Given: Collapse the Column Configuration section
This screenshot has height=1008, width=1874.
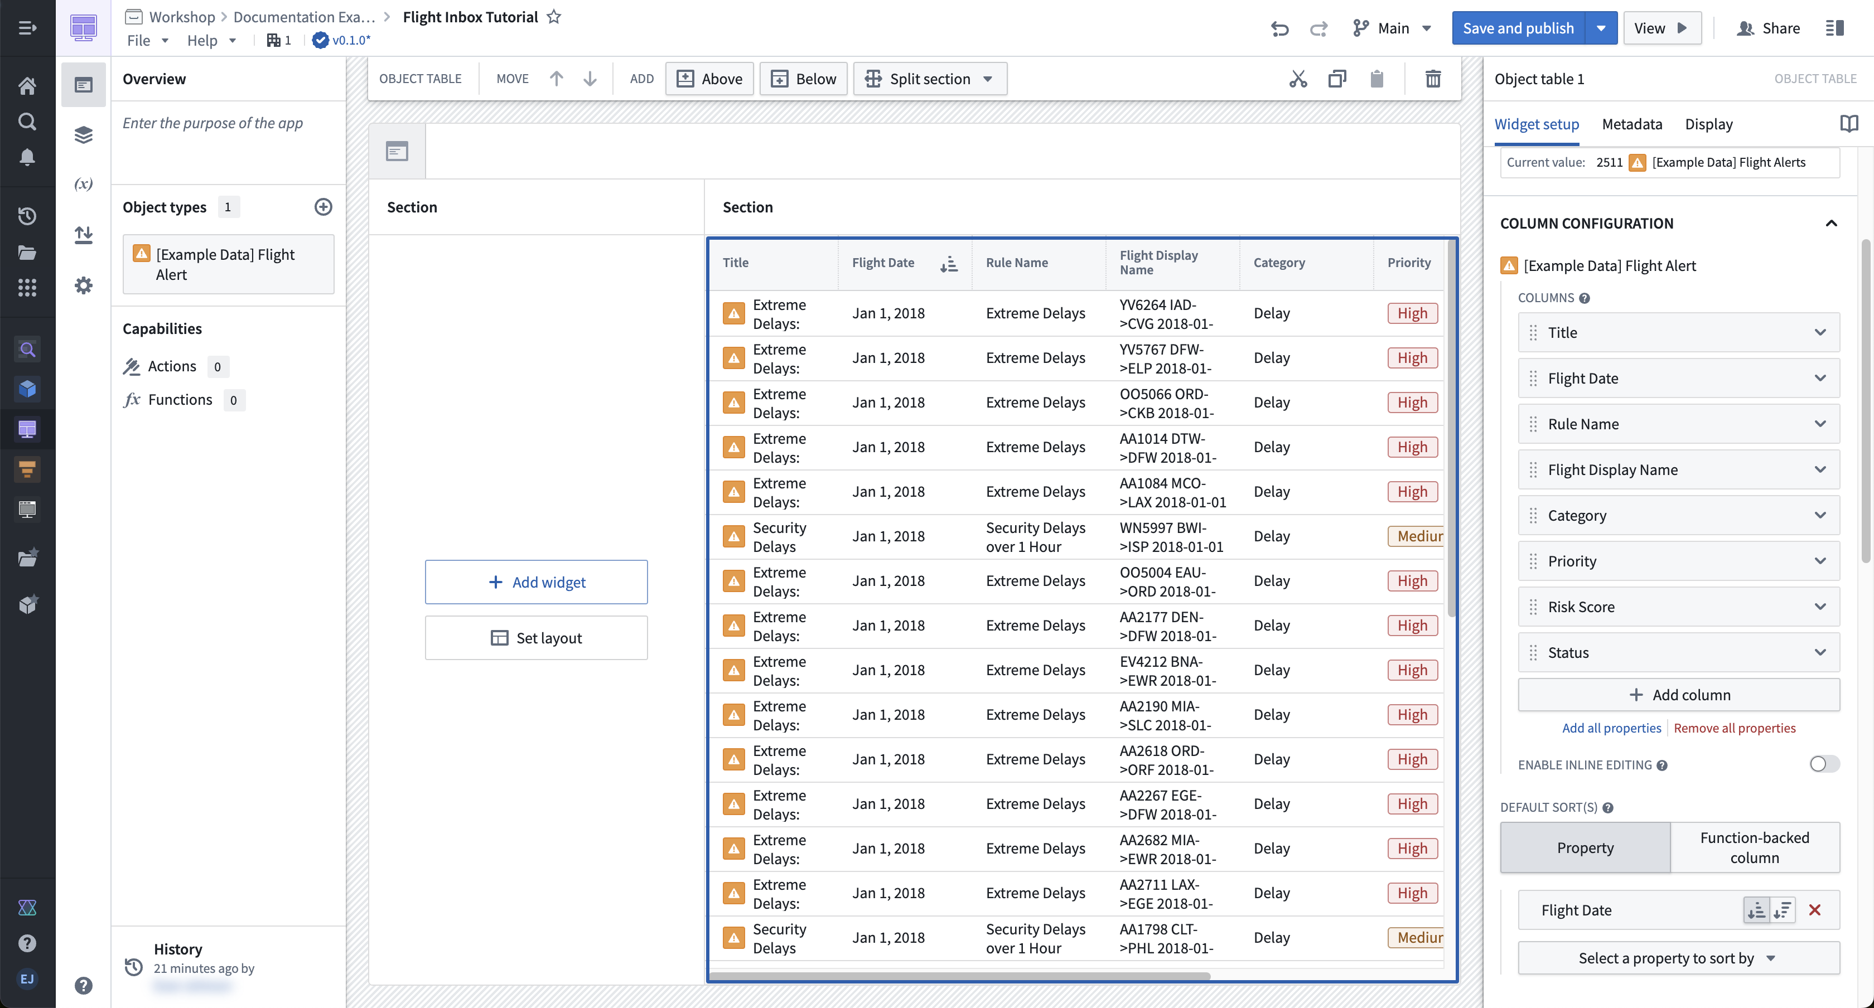Looking at the screenshot, I should click(x=1831, y=223).
